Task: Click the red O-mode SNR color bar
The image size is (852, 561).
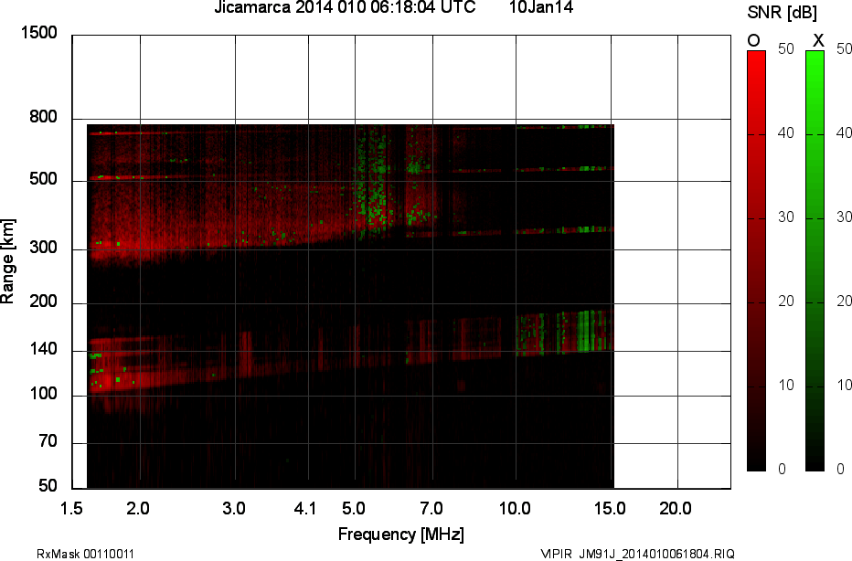Action: click(x=756, y=260)
